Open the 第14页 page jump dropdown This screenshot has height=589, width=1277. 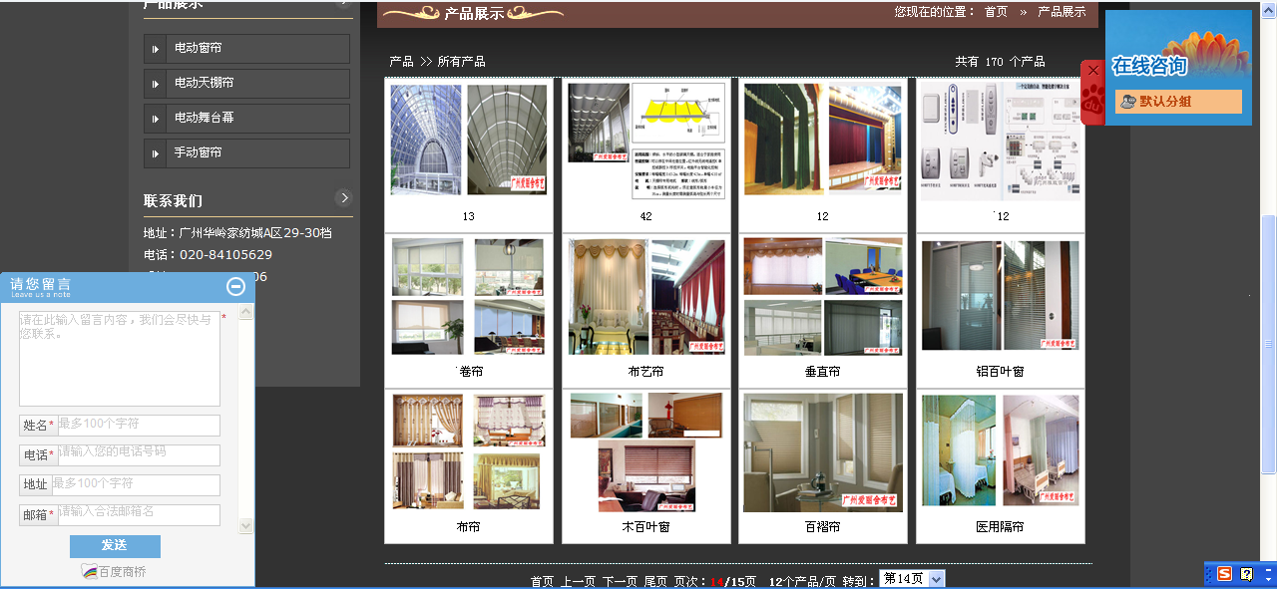936,579
